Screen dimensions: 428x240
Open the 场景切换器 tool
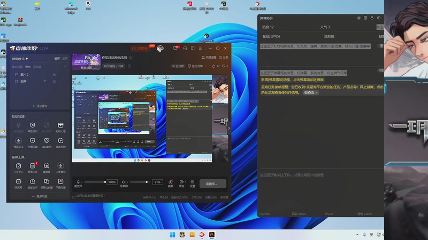point(47,183)
